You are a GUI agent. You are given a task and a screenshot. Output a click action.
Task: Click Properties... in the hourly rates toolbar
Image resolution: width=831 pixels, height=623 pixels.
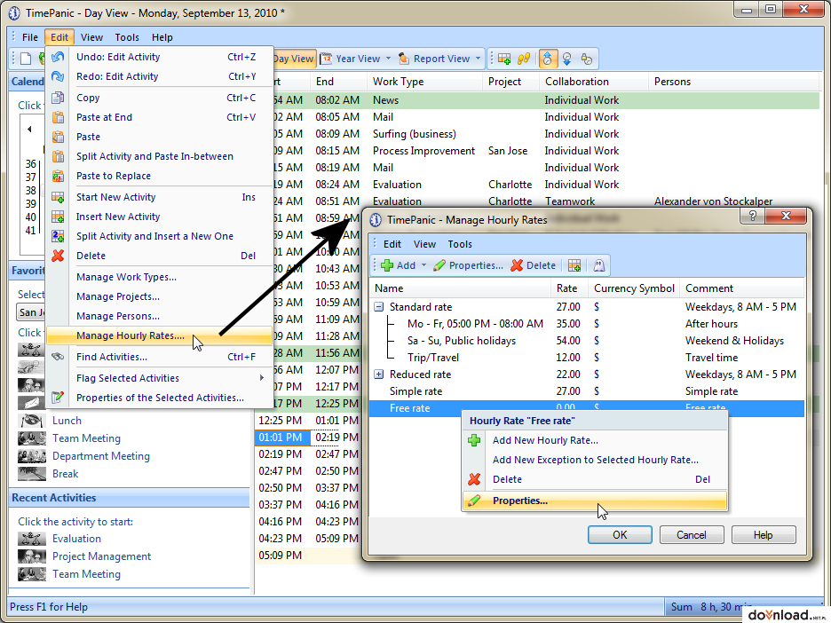coord(468,265)
